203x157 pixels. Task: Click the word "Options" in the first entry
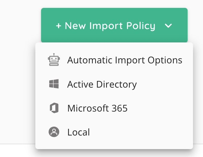(x=165, y=61)
